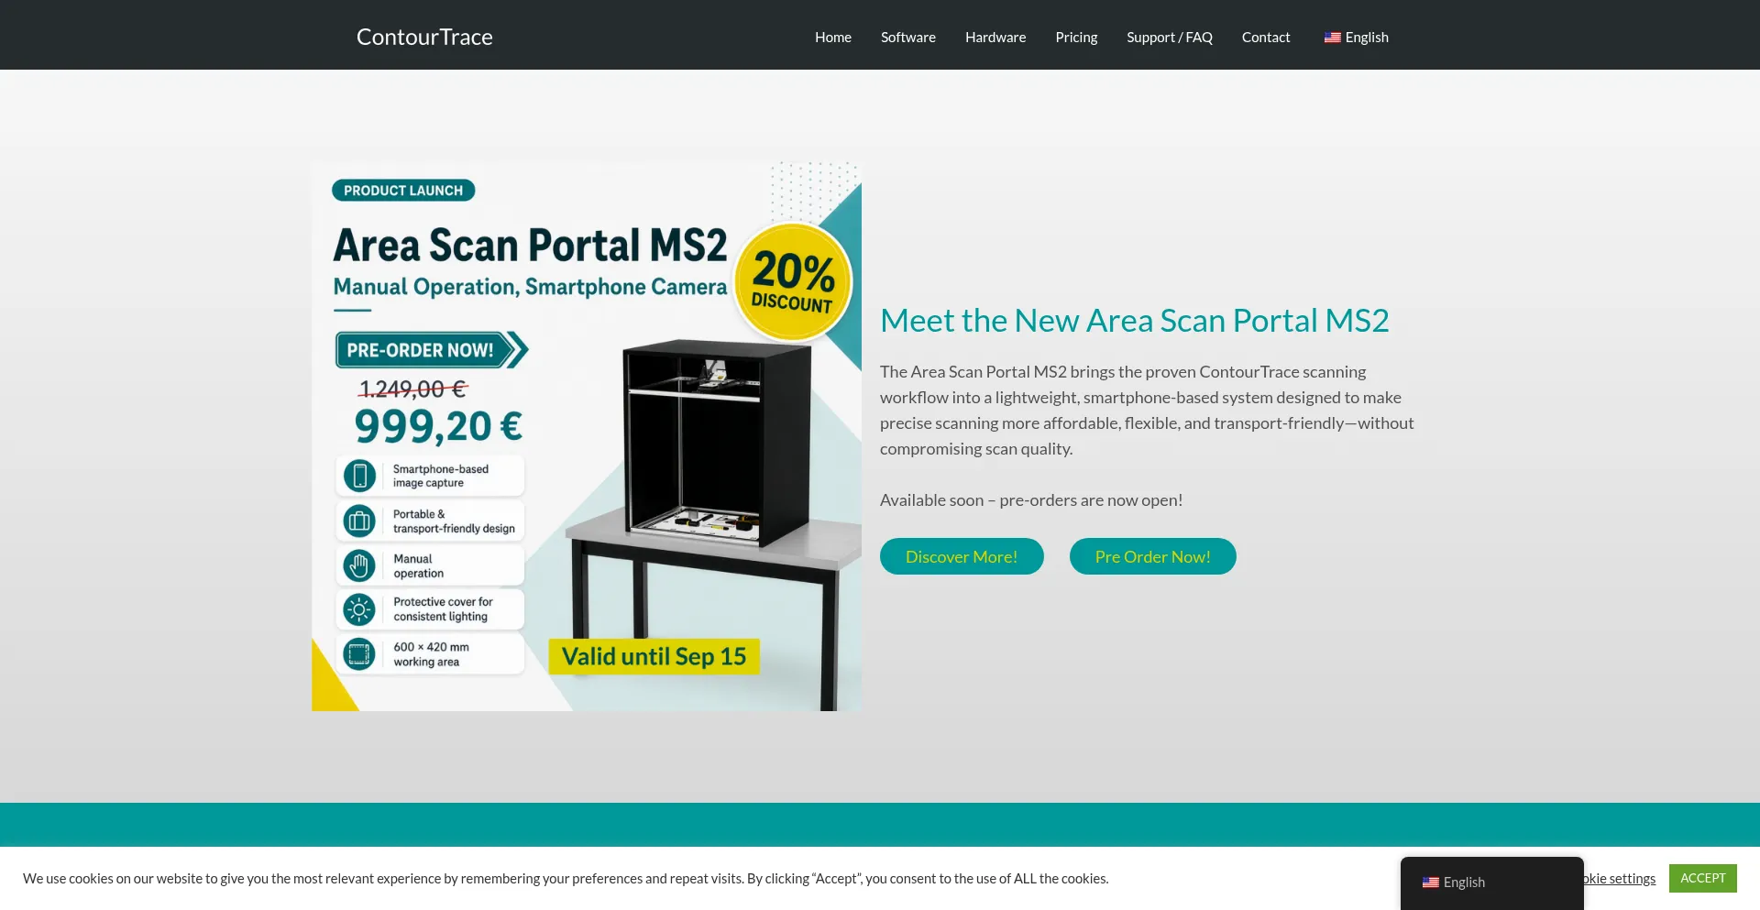This screenshot has width=1760, height=910.
Task: Click the 'Smartphone-based image capture' feature text
Action: (x=441, y=476)
